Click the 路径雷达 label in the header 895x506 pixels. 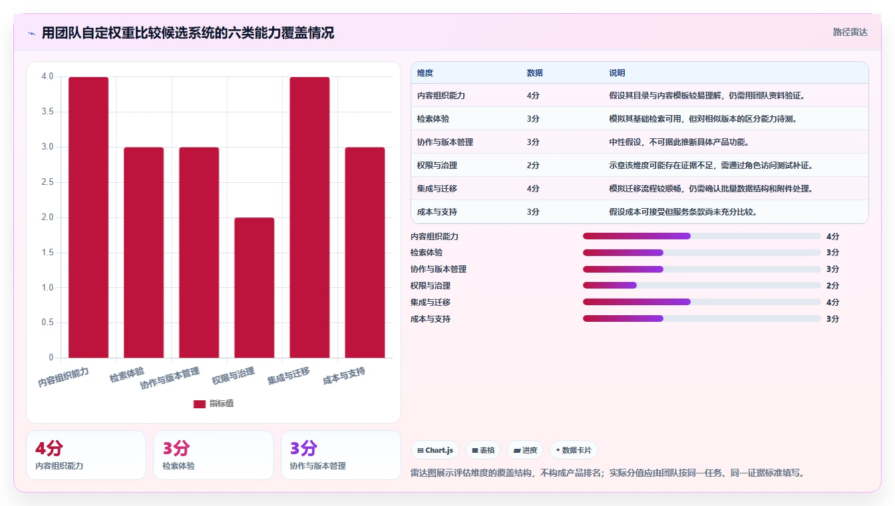tap(850, 32)
